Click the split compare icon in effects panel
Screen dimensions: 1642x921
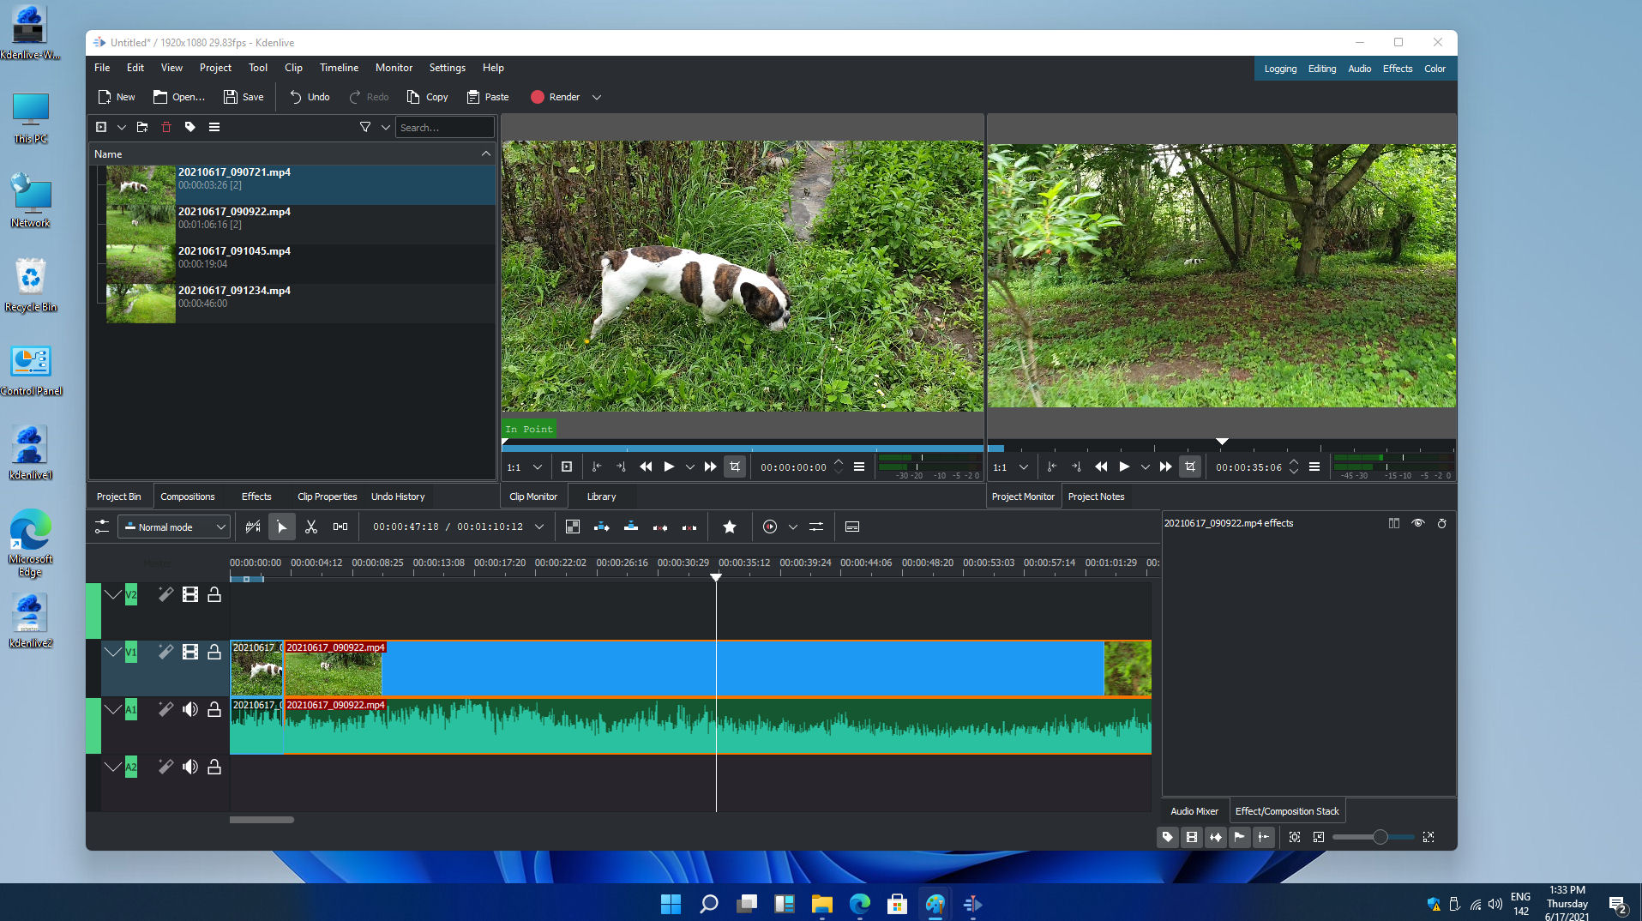click(x=1394, y=523)
